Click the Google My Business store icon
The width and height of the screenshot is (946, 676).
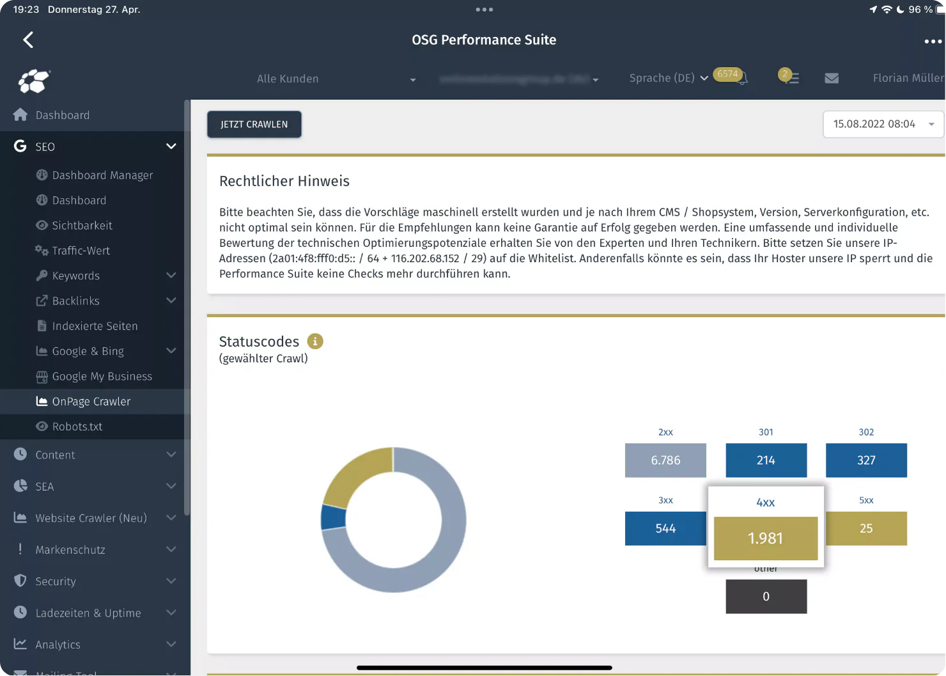pos(42,376)
